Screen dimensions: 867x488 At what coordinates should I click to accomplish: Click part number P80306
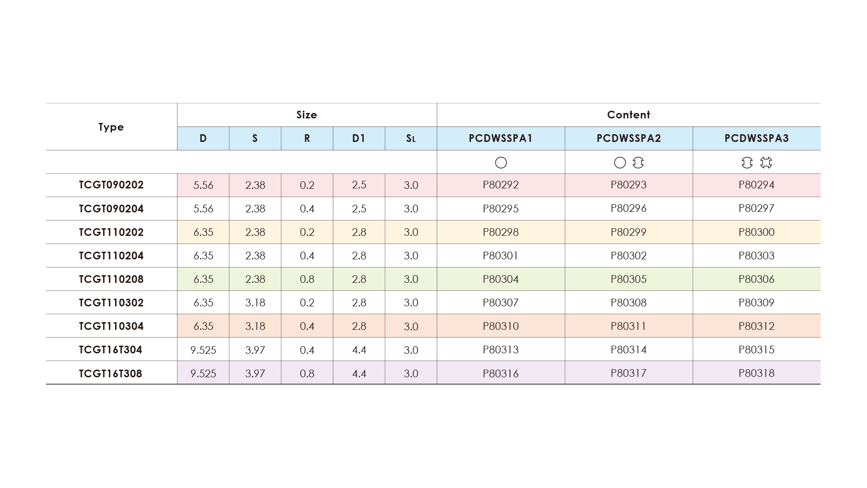tap(756, 279)
